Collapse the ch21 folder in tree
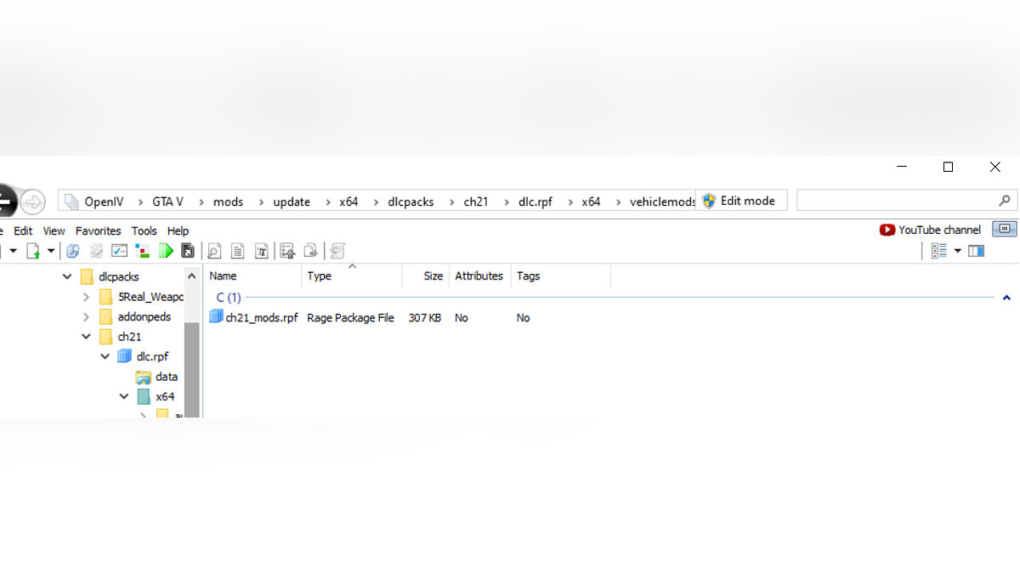 (86, 337)
